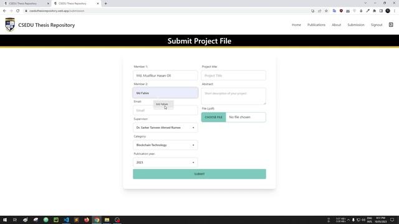Image resolution: width=399 pixels, height=224 pixels.
Task: Open the Chrome side panel icon
Action: 381,11
